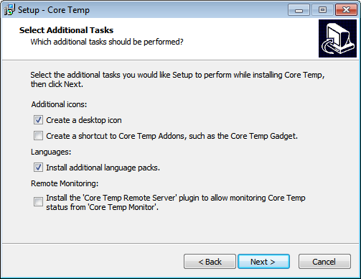
Task: Tick the Core Temp Remote Server plugin checkbox
Action: click(38, 202)
